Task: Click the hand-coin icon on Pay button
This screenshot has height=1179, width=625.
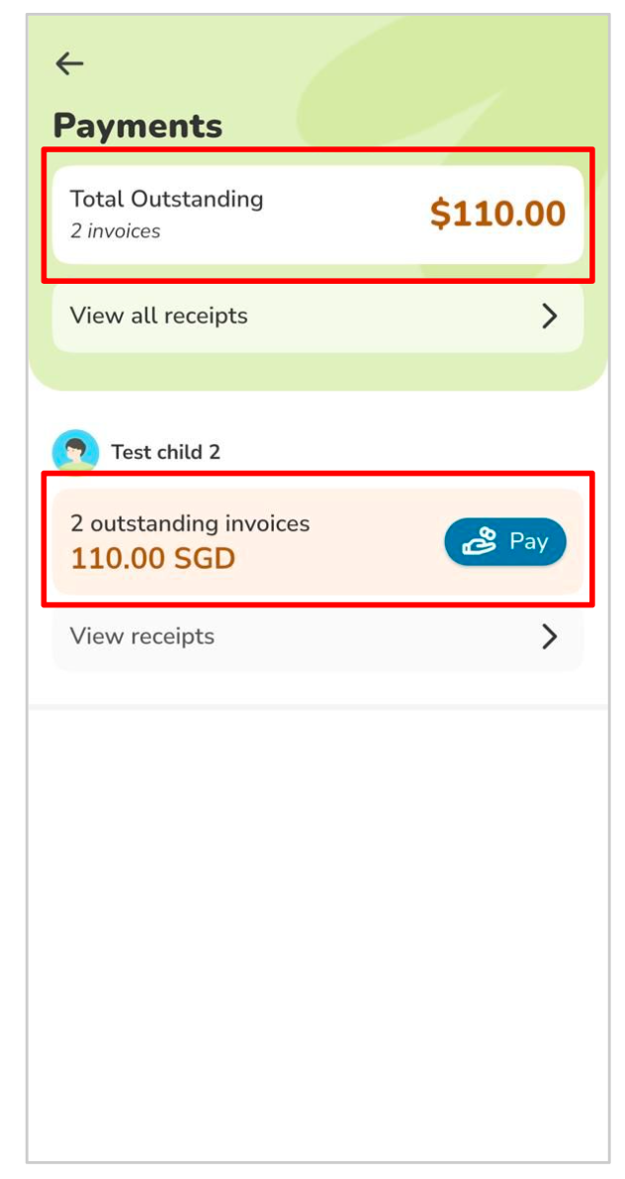Action: pyautogui.click(x=480, y=542)
